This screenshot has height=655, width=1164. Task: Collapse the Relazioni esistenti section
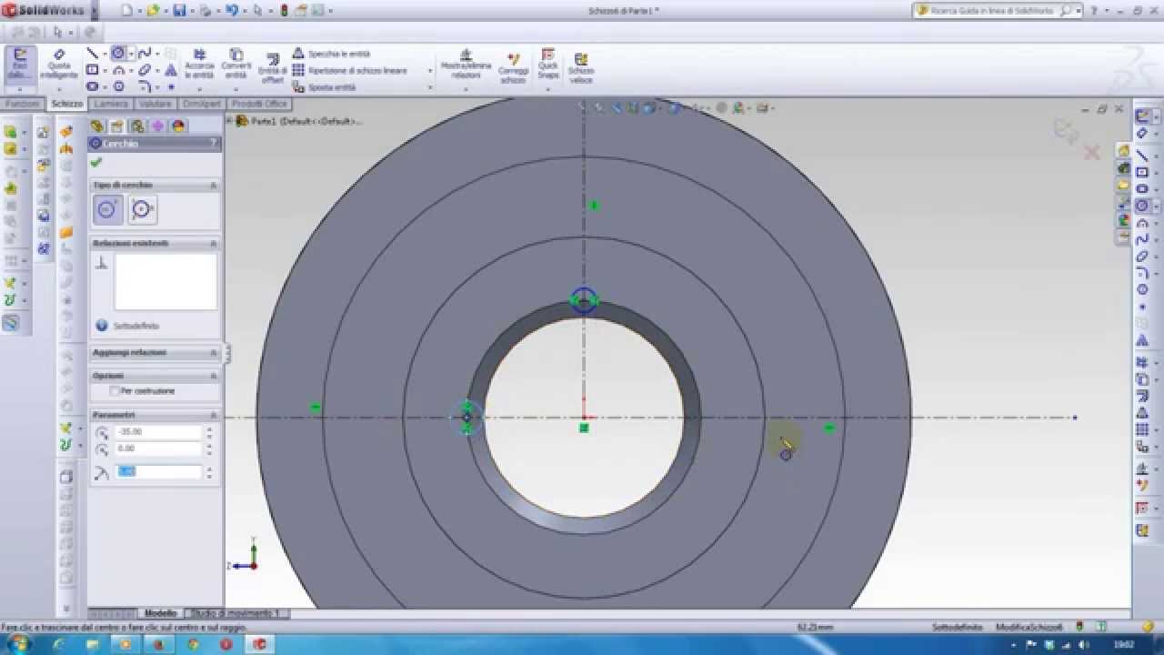[214, 244]
